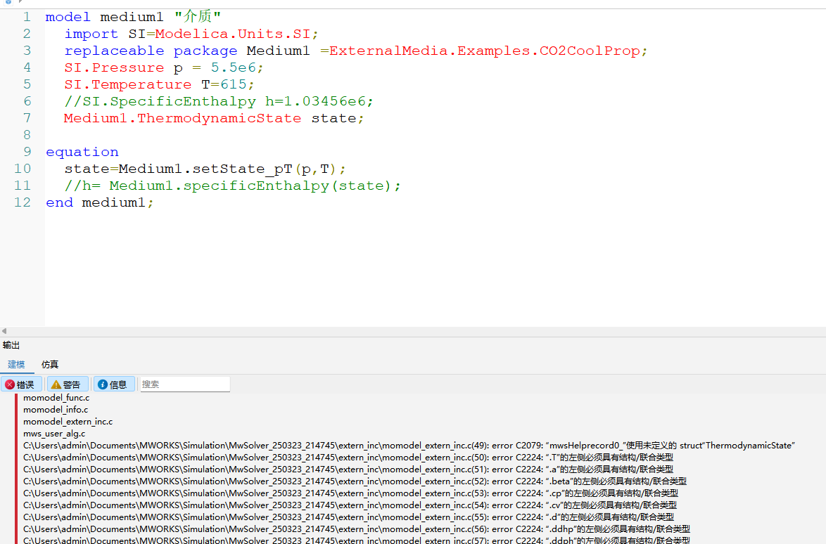This screenshot has width=826, height=544.
Task: Switch to the 仿真 output tab
Action: pyautogui.click(x=50, y=365)
